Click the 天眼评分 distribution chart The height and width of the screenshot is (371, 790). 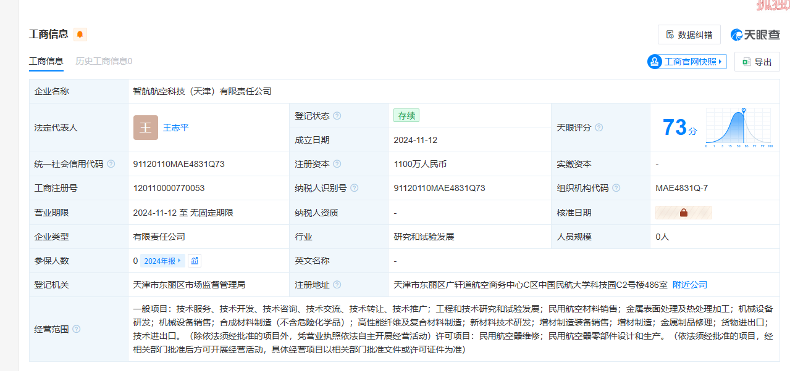tap(739, 128)
